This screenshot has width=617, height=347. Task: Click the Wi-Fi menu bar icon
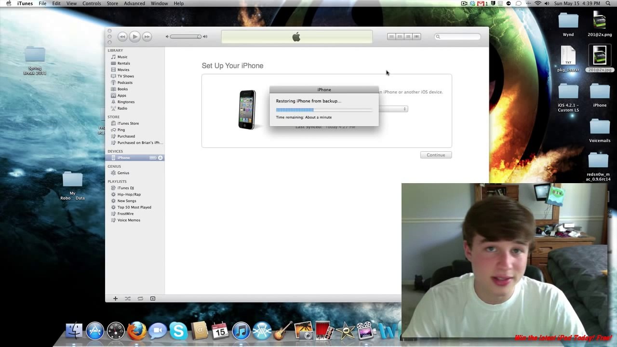[537, 3]
